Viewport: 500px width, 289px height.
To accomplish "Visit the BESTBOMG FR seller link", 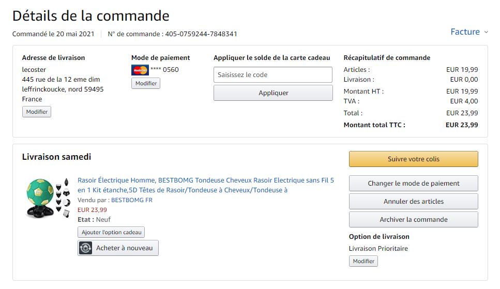I will (x=132, y=200).
